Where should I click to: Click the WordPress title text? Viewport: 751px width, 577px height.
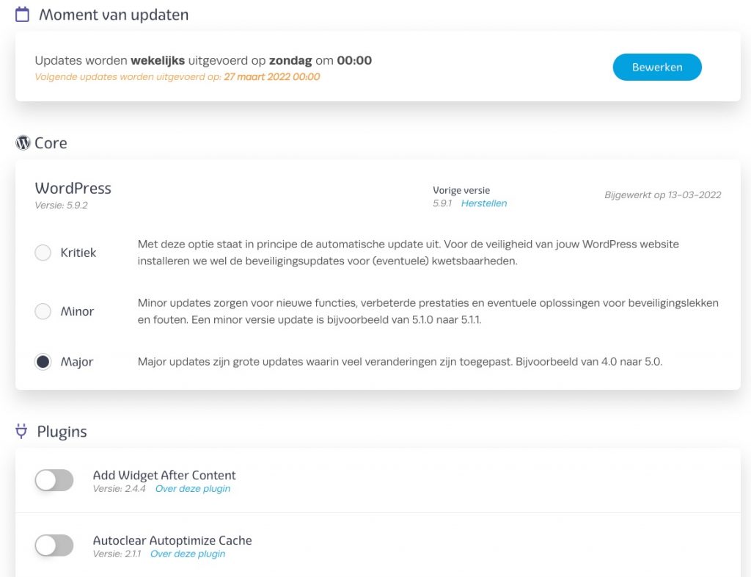click(73, 188)
